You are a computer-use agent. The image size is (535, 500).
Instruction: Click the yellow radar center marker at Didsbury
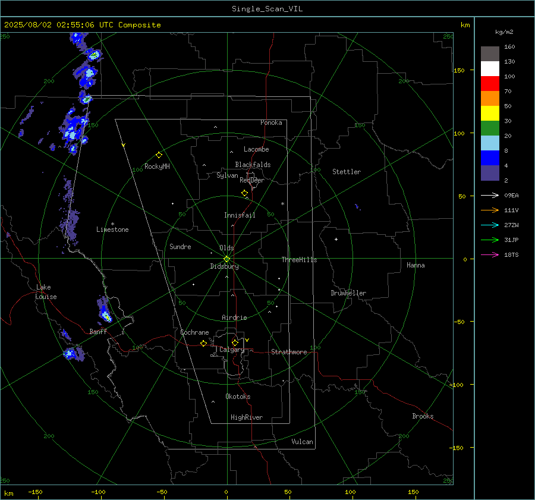226,259
